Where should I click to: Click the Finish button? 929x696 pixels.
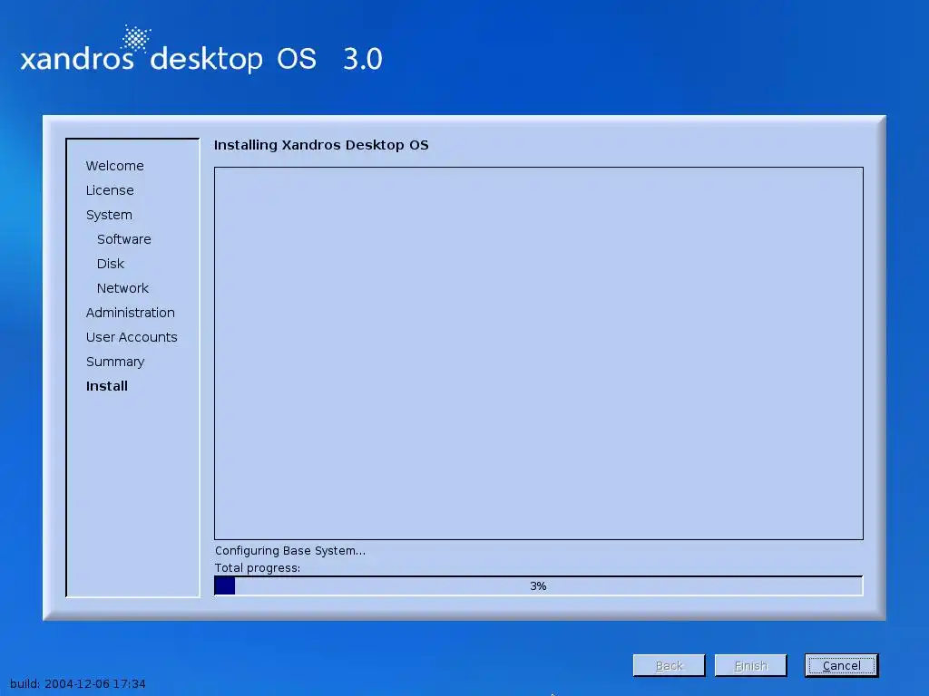click(x=750, y=665)
